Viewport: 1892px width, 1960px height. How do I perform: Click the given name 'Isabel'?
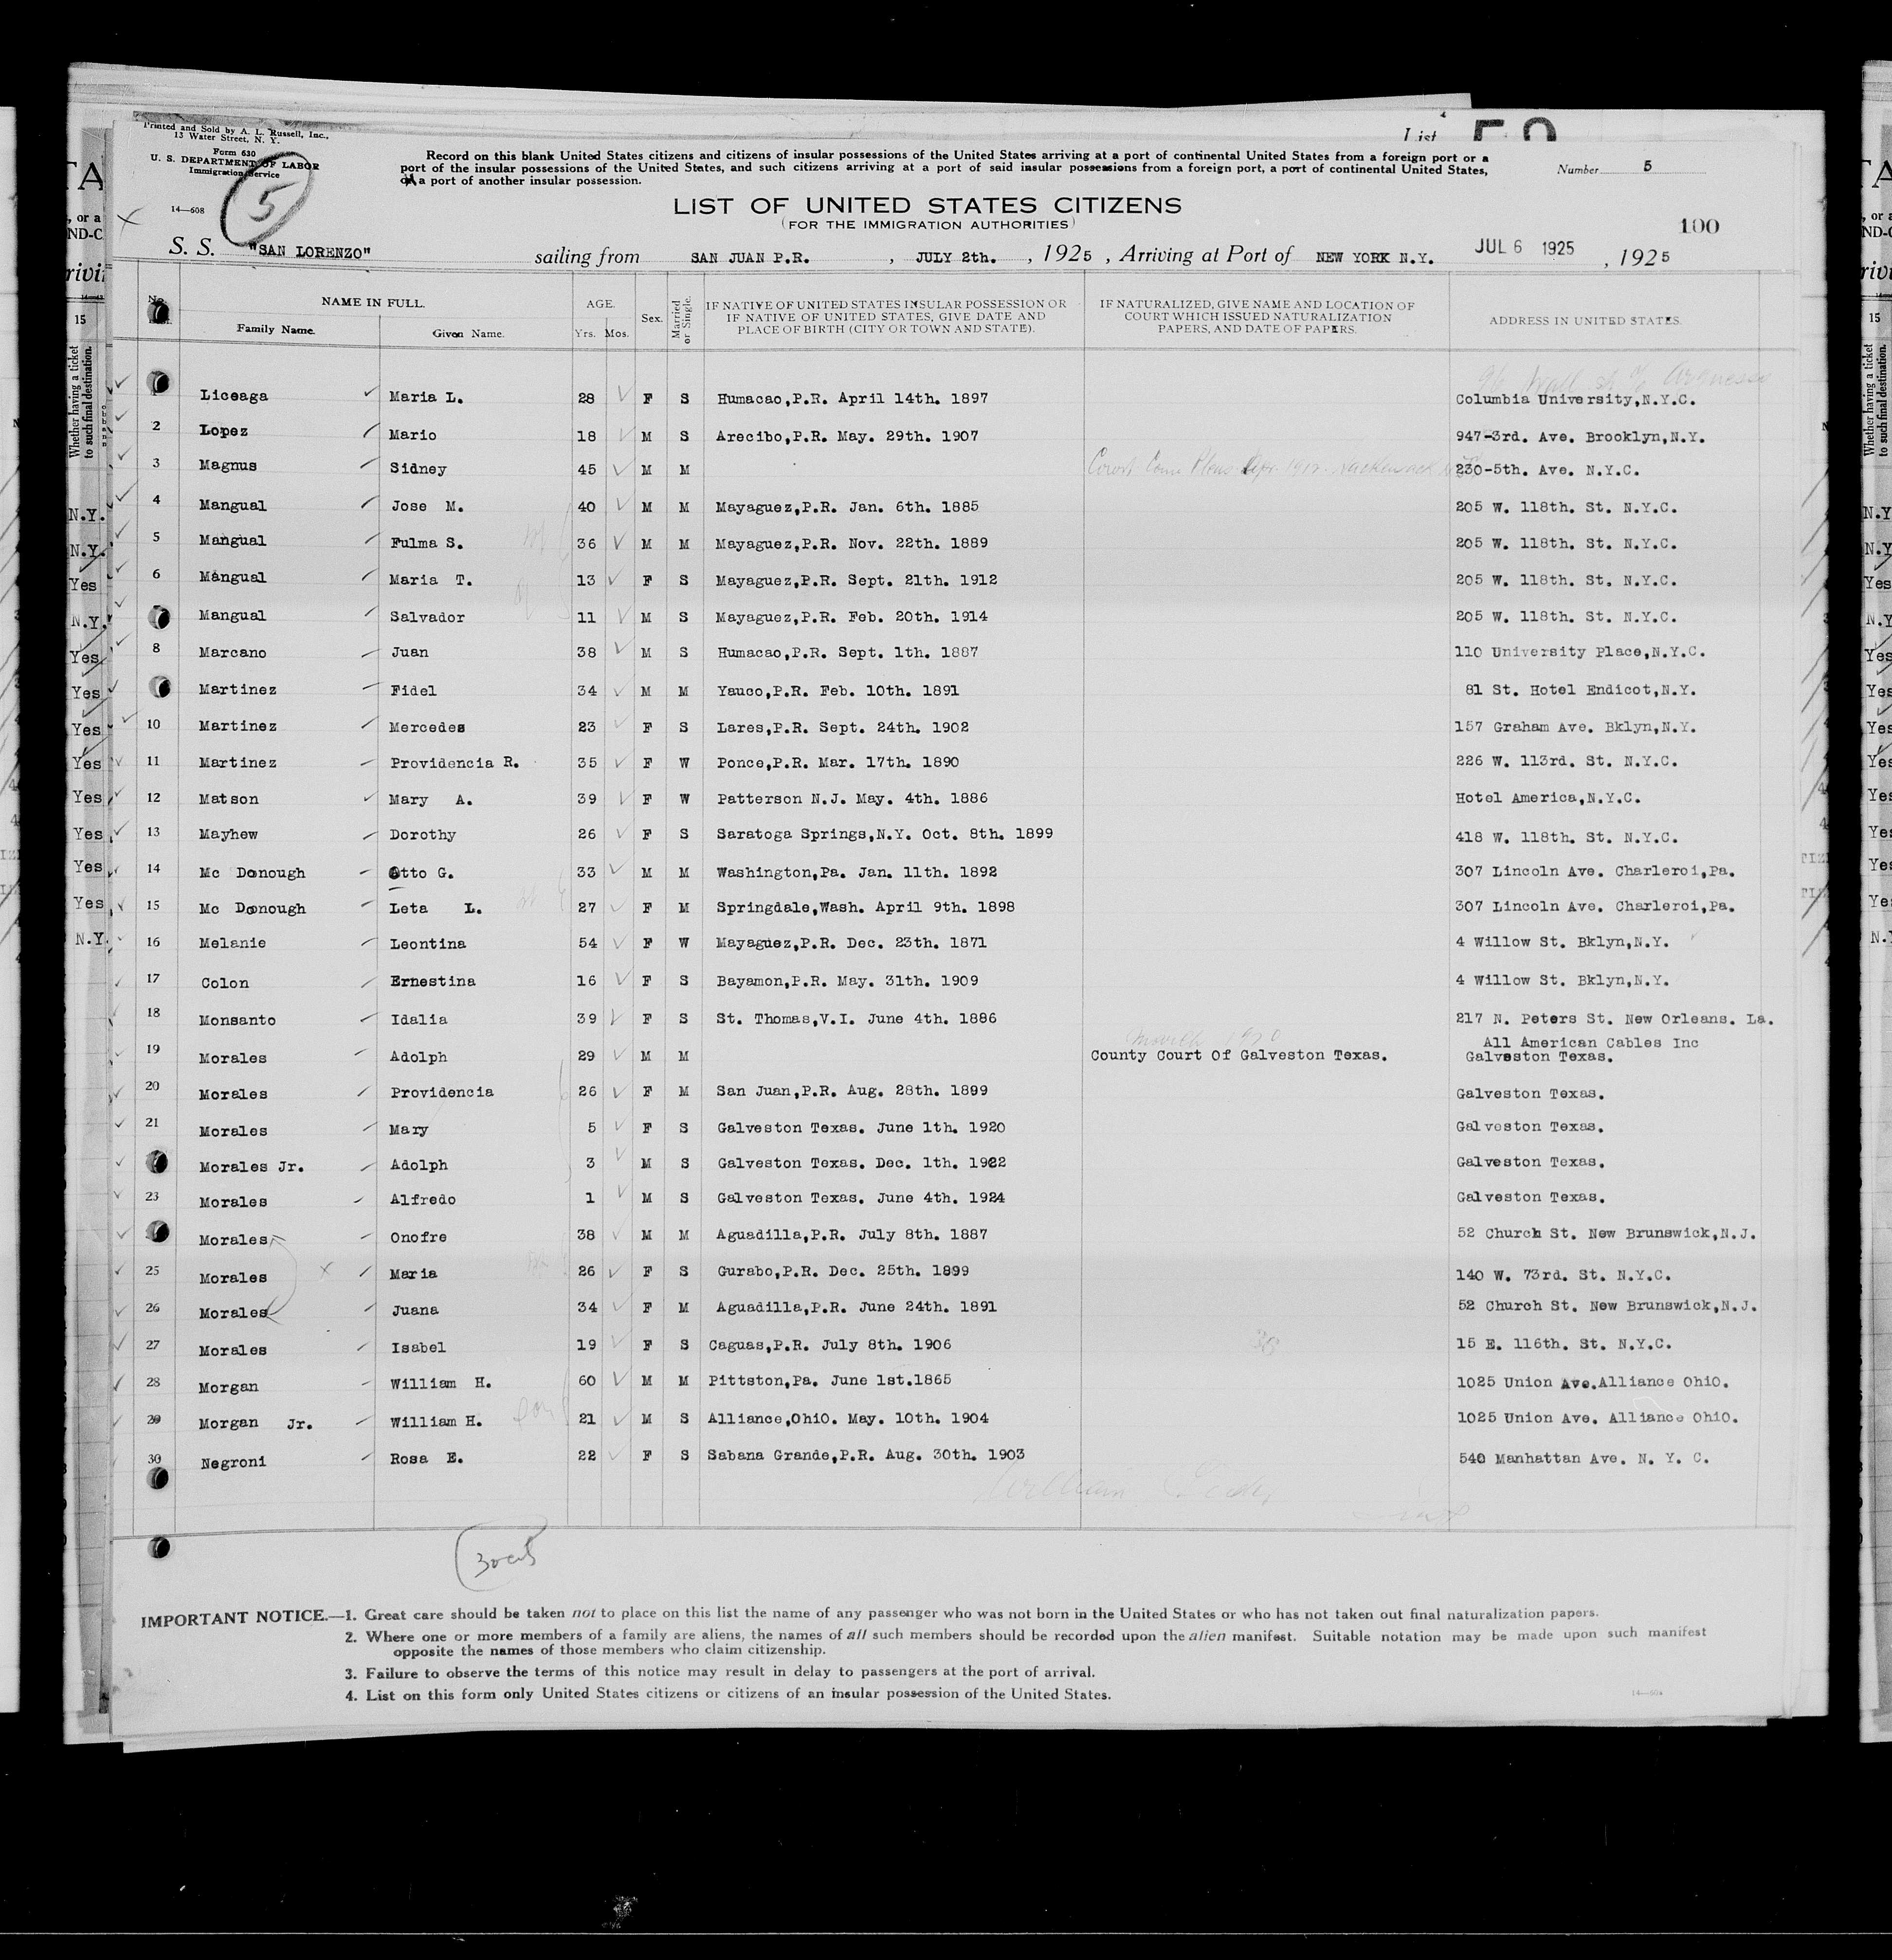418,1348
